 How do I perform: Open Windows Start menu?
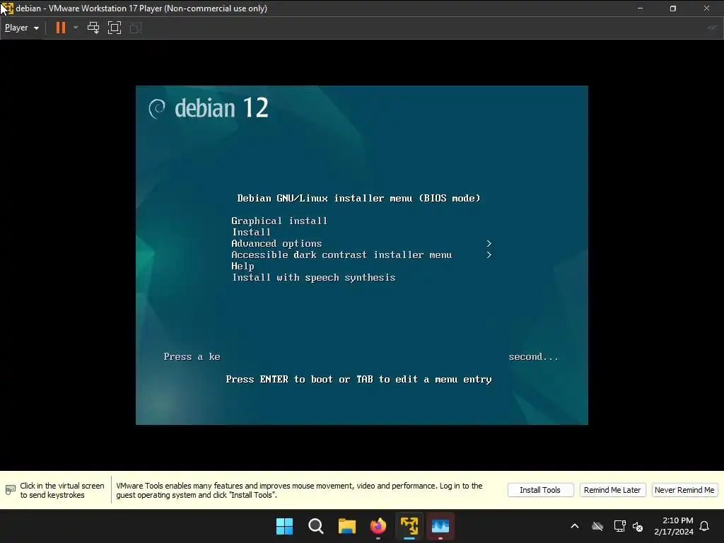pos(284,526)
